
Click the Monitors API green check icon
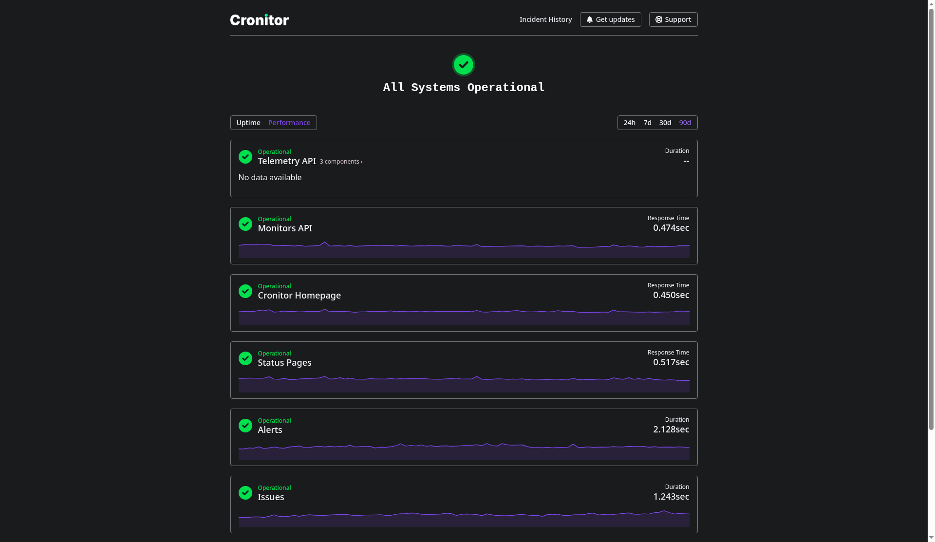(x=245, y=224)
